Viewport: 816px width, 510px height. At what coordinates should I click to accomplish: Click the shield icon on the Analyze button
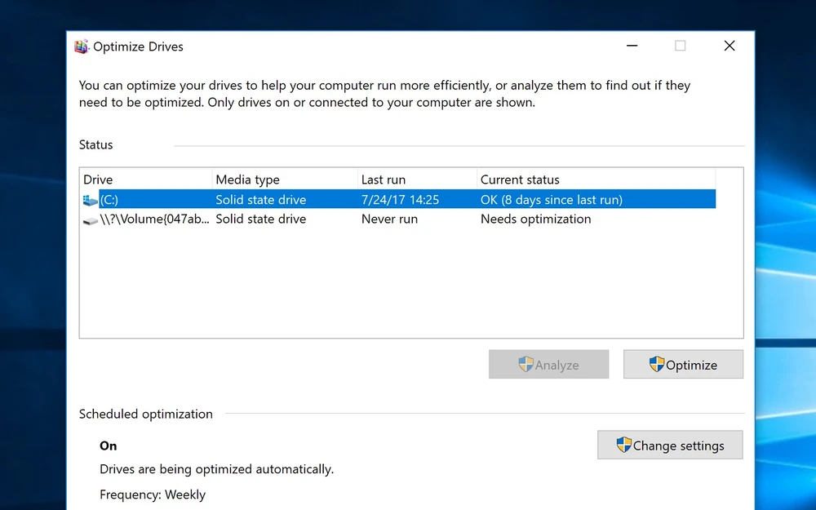coord(526,365)
